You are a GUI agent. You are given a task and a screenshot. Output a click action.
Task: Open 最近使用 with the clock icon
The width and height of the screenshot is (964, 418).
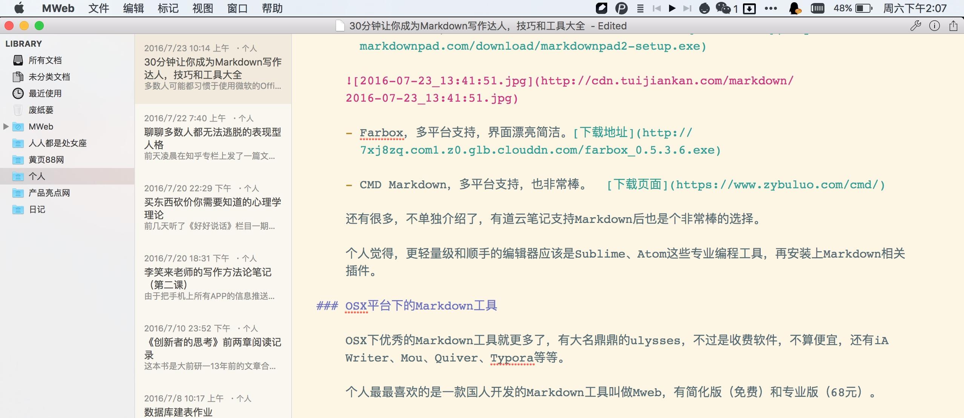(45, 93)
